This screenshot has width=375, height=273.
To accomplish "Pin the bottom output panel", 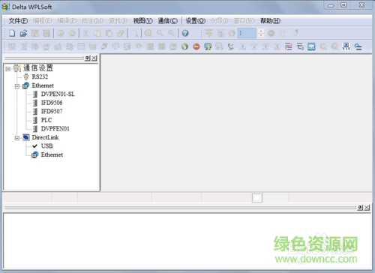I will [x=360, y=208].
